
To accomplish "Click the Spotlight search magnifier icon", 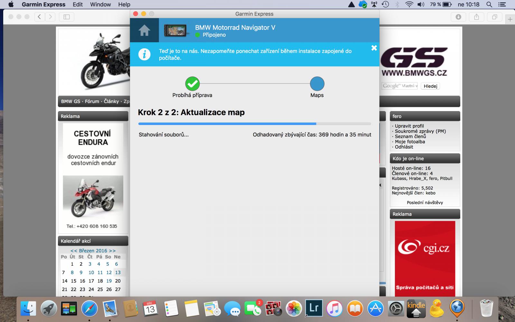I will [489, 5].
